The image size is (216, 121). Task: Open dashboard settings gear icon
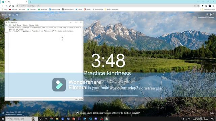coord(3,113)
